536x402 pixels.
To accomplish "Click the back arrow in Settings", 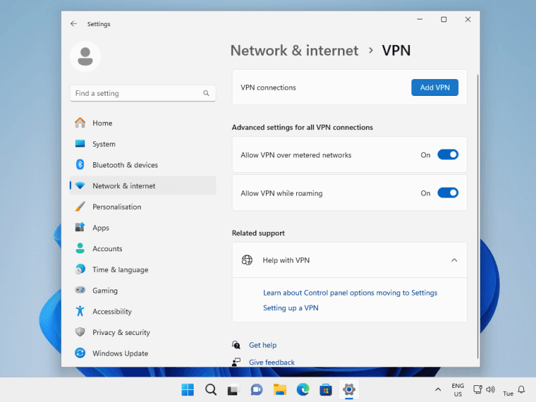I will coord(74,23).
